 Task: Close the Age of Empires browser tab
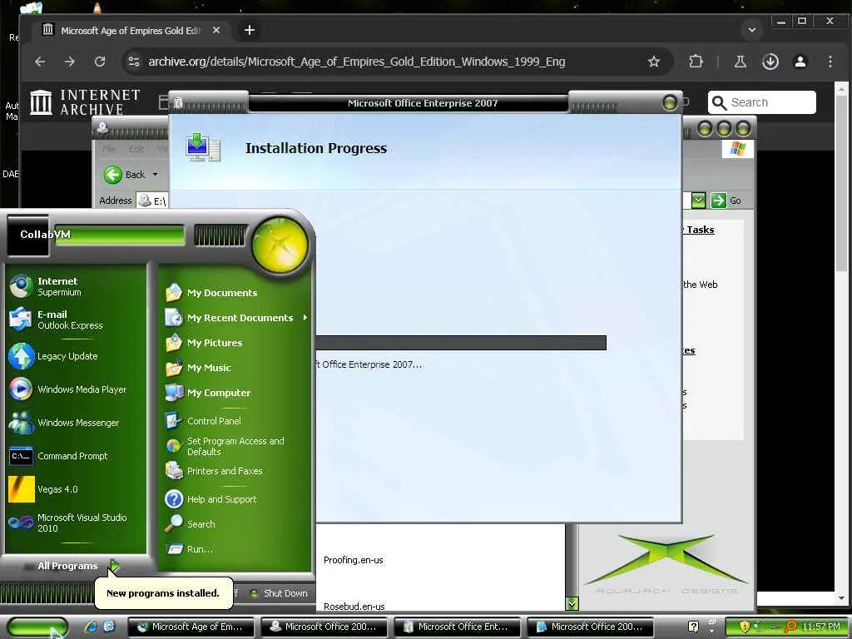(216, 31)
